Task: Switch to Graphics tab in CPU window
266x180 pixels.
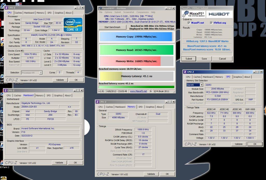Action: pos(59,13)
